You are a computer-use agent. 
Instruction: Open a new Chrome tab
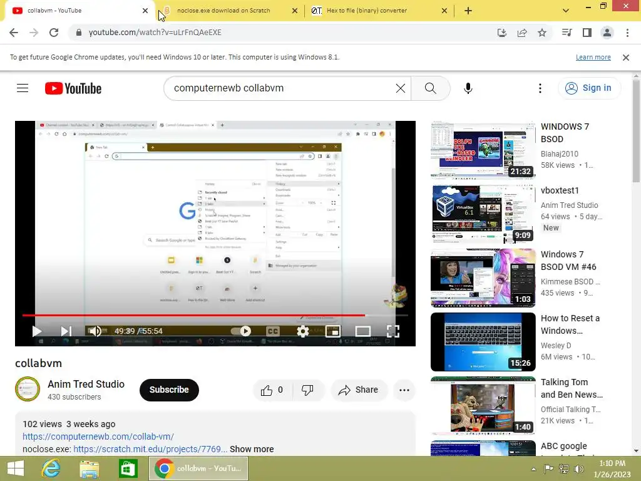click(468, 11)
